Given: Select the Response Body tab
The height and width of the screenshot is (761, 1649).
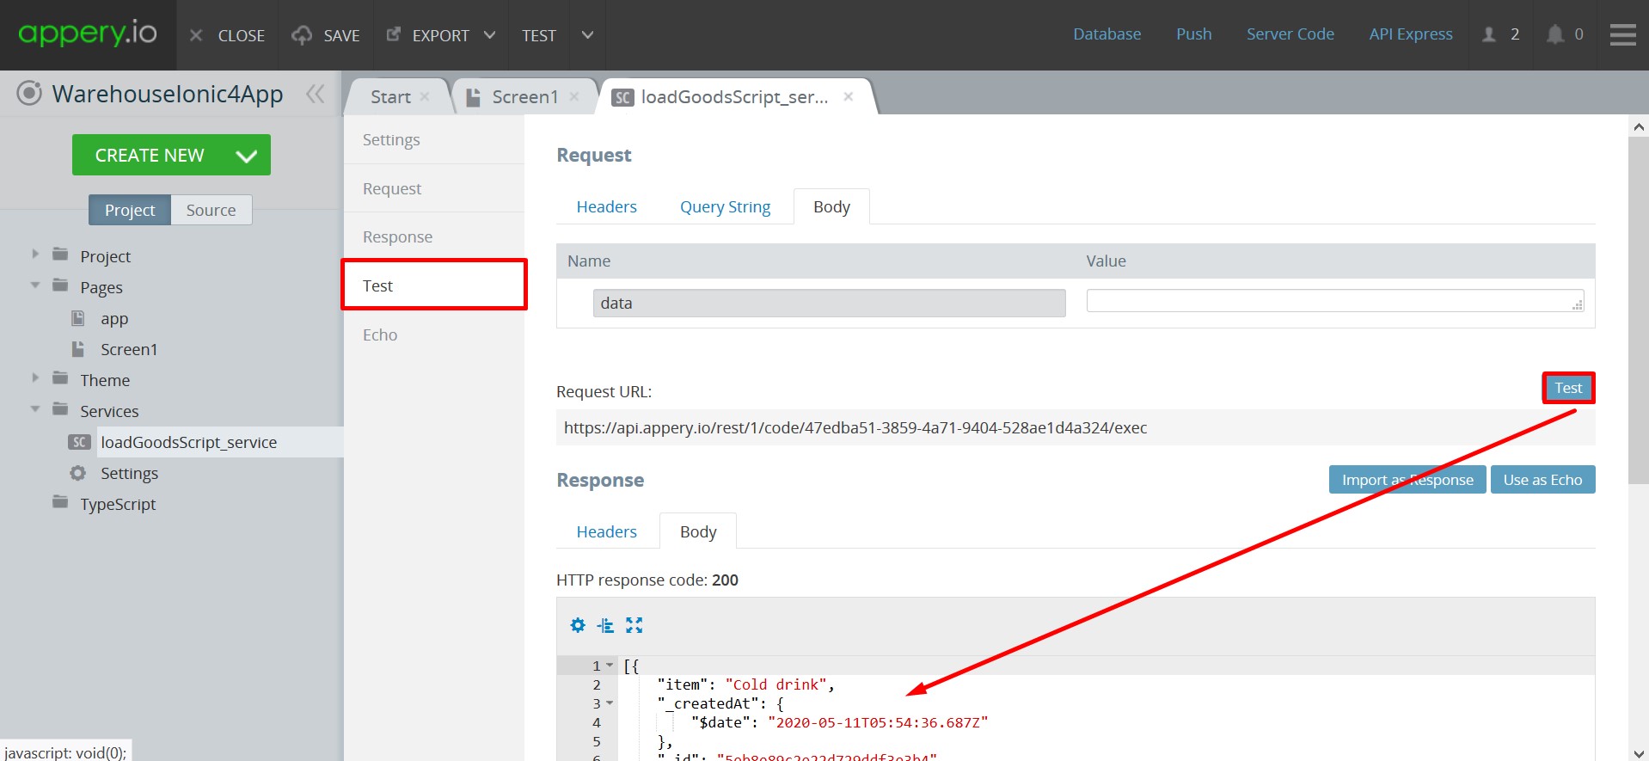Looking at the screenshot, I should pyautogui.click(x=697, y=531).
